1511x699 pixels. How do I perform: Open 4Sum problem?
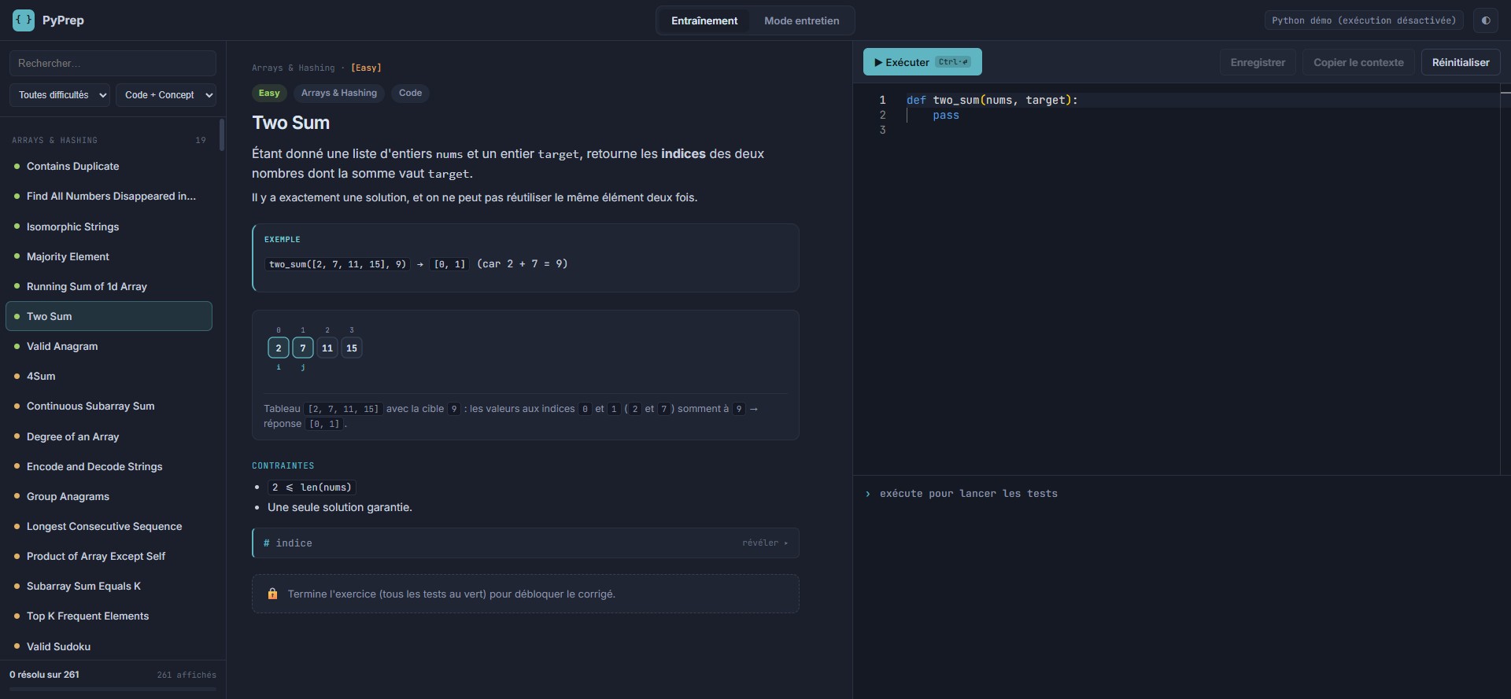109,376
